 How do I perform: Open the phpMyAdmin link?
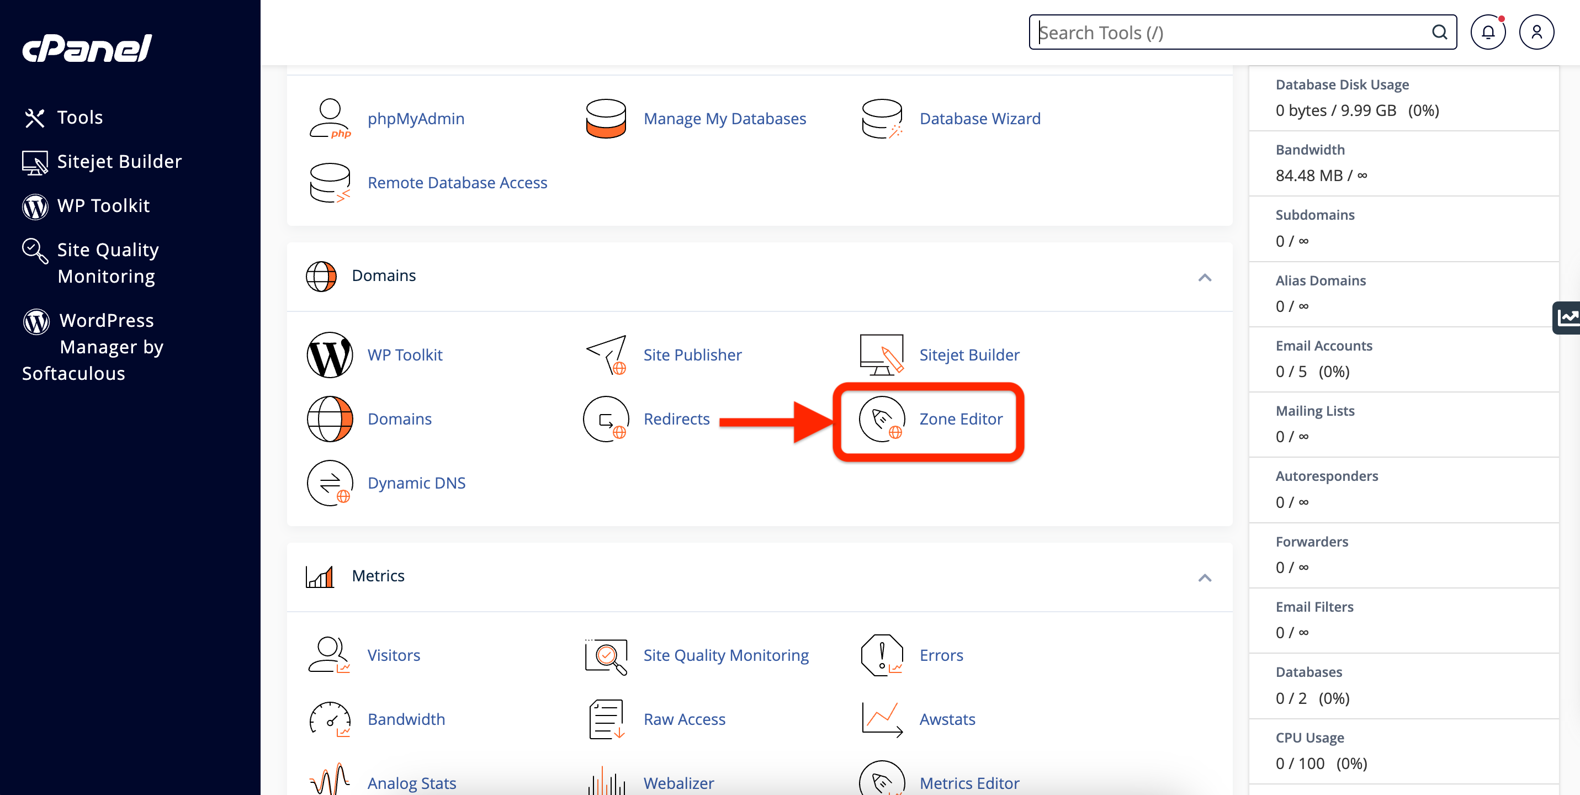coord(416,118)
